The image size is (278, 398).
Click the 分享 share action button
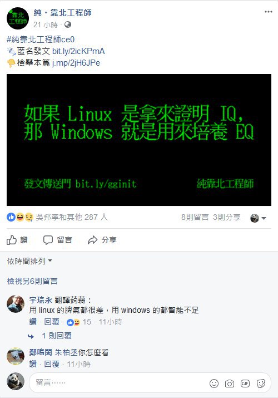102,240
